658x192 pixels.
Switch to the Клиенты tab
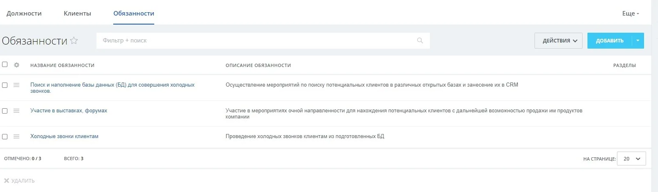click(77, 13)
